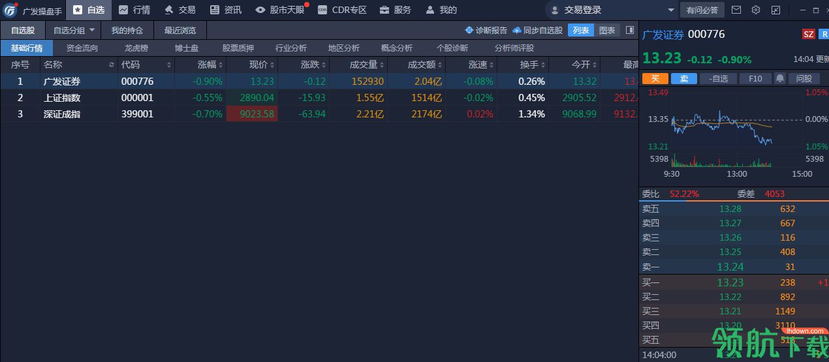Sort by the 涨速 column arrows
The image size is (829, 362).
click(492, 65)
